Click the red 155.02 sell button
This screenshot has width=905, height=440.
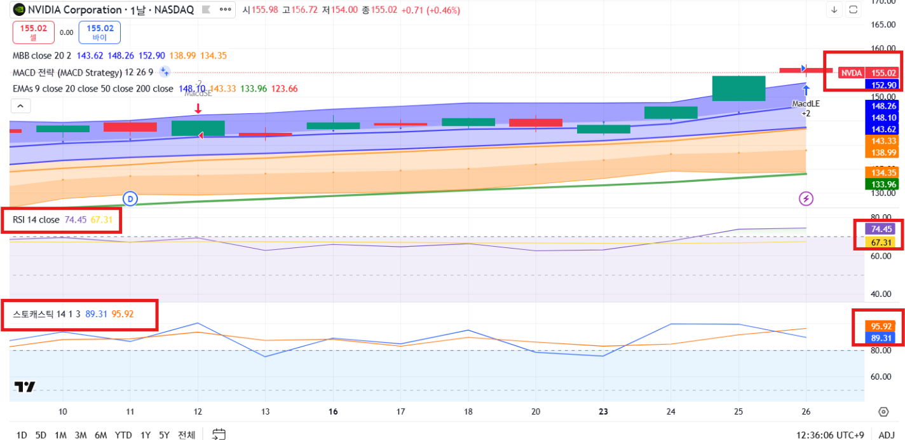click(x=33, y=32)
